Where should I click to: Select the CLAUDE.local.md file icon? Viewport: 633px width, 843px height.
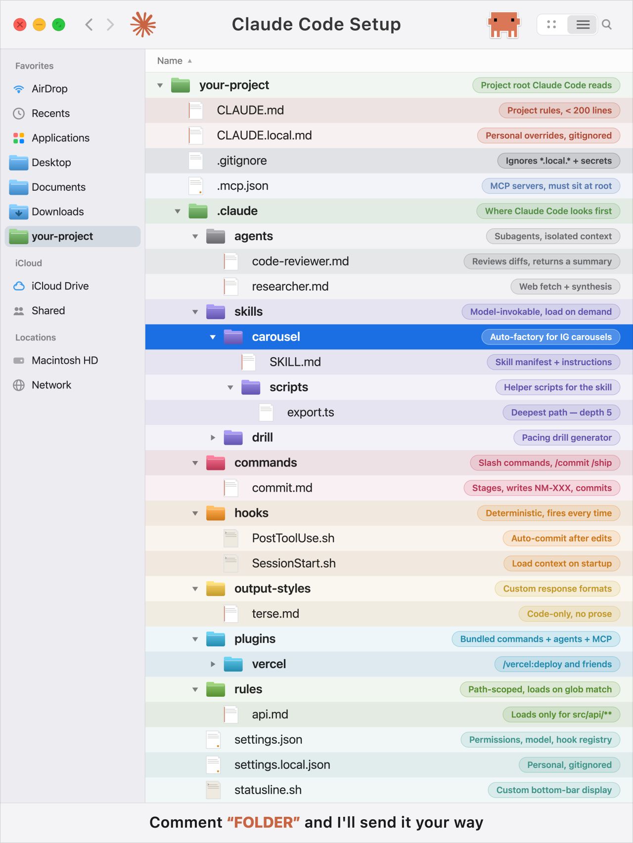(x=196, y=135)
